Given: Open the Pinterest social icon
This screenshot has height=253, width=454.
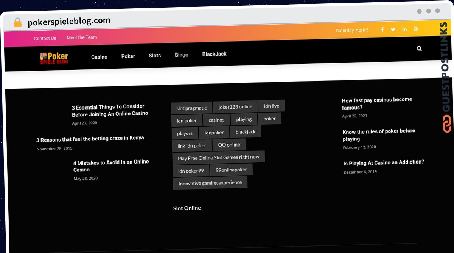Looking at the screenshot, I should tap(415, 29).
